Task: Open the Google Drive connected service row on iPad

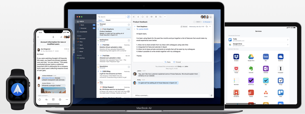Action: (x=258, y=45)
